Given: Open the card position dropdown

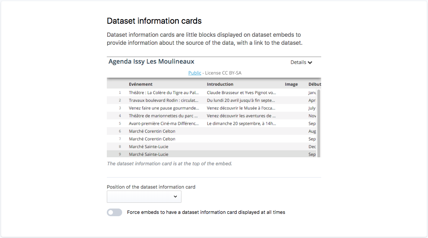Looking at the screenshot, I should pyautogui.click(x=144, y=197).
